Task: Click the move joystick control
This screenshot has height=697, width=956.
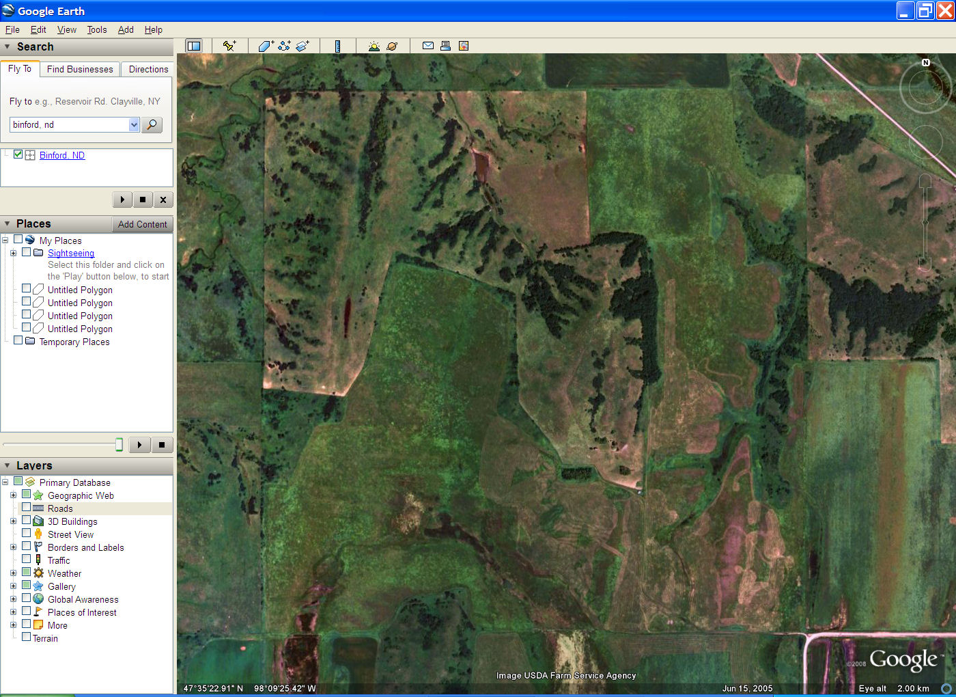Action: tap(925, 143)
